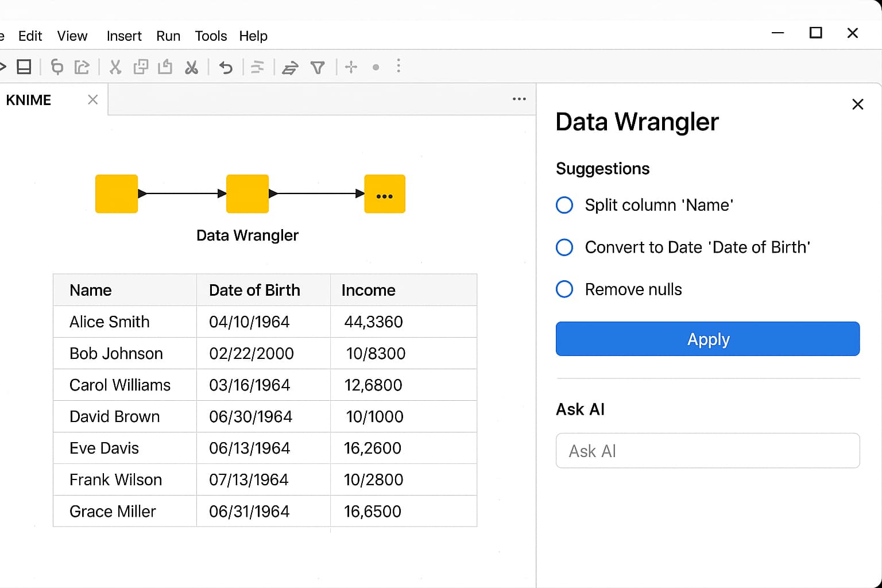Click the cut icon left of the copy icon
This screenshot has width=882, height=588.
[x=115, y=67]
